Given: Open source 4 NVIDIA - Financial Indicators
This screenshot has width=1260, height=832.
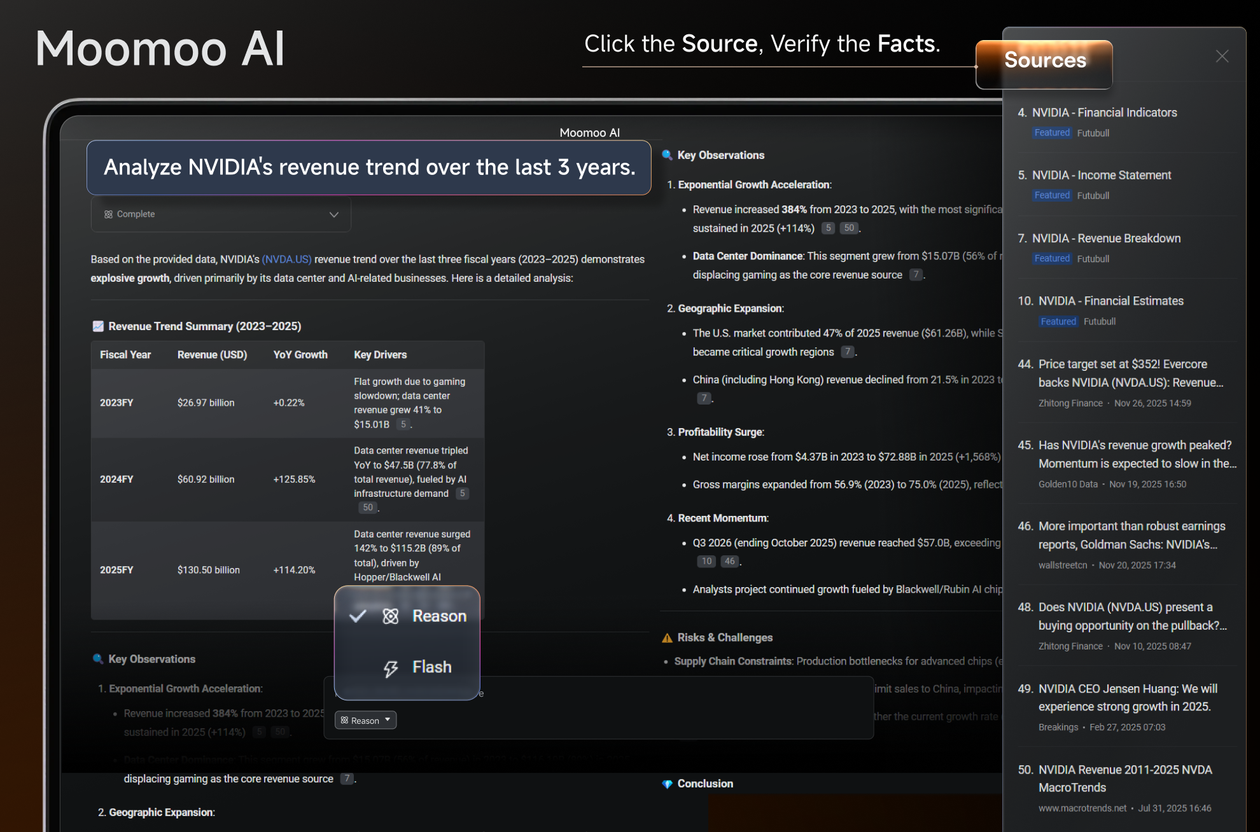Looking at the screenshot, I should (1104, 113).
